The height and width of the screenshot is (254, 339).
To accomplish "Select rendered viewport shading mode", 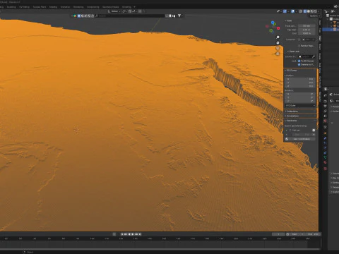I will point(315,11).
